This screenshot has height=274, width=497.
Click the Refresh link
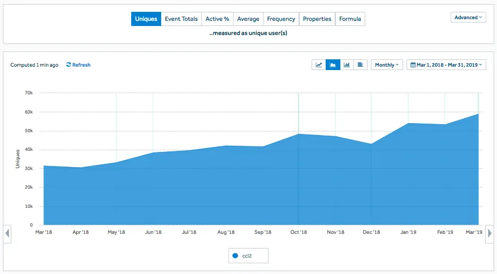(78, 64)
